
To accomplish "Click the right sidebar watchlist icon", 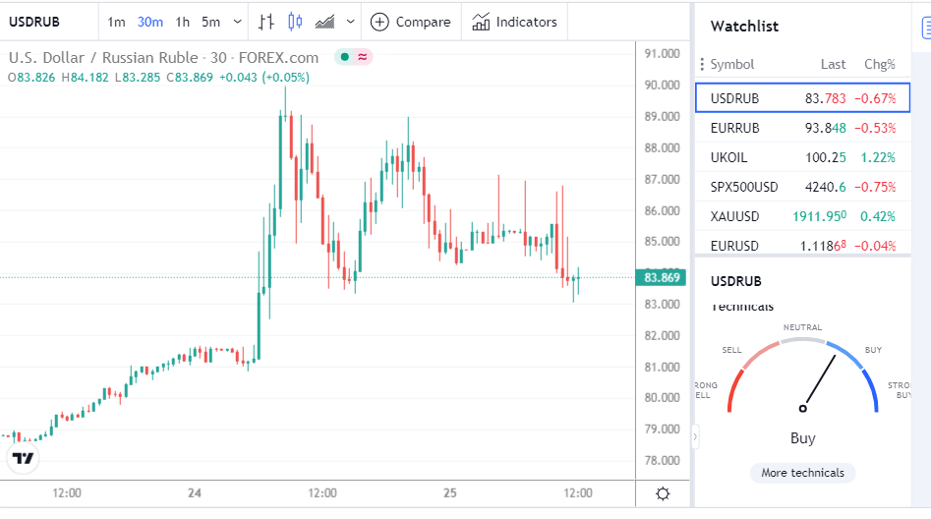I will point(926,27).
